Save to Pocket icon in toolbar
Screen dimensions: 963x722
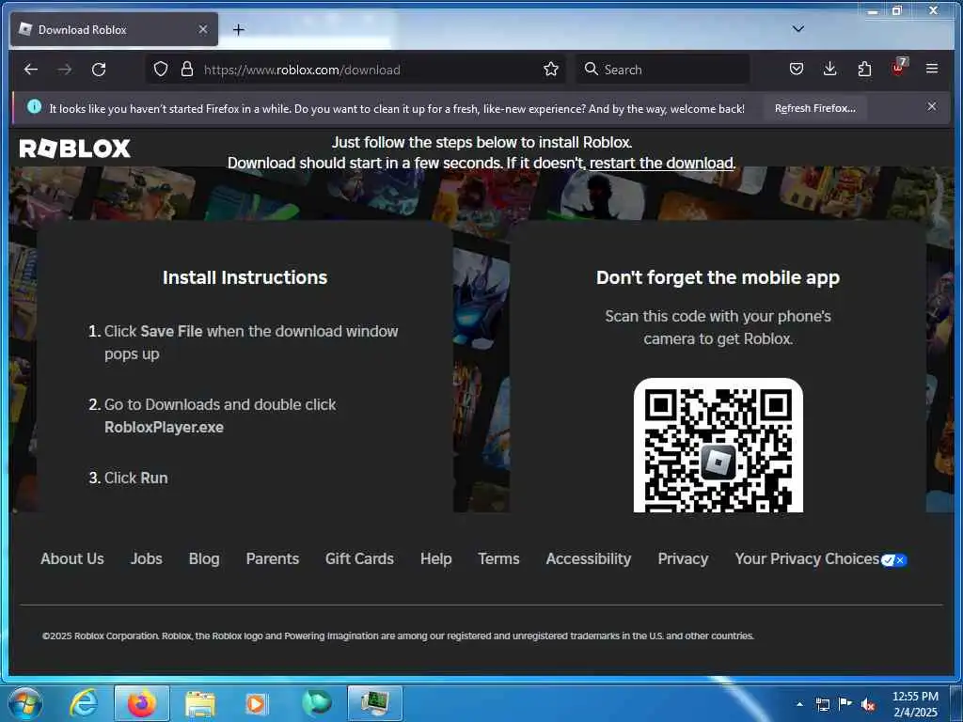[796, 69]
